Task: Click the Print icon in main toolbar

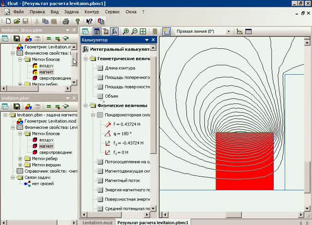Action: tap(66, 21)
